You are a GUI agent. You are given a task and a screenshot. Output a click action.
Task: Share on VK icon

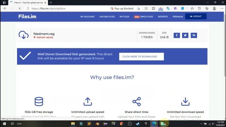click(x=194, y=35)
